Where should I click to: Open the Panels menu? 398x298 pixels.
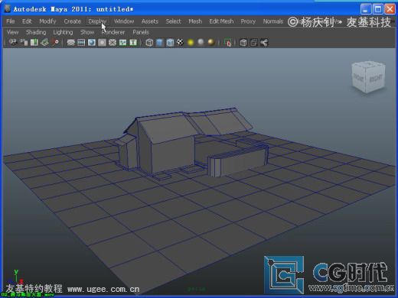(x=141, y=32)
